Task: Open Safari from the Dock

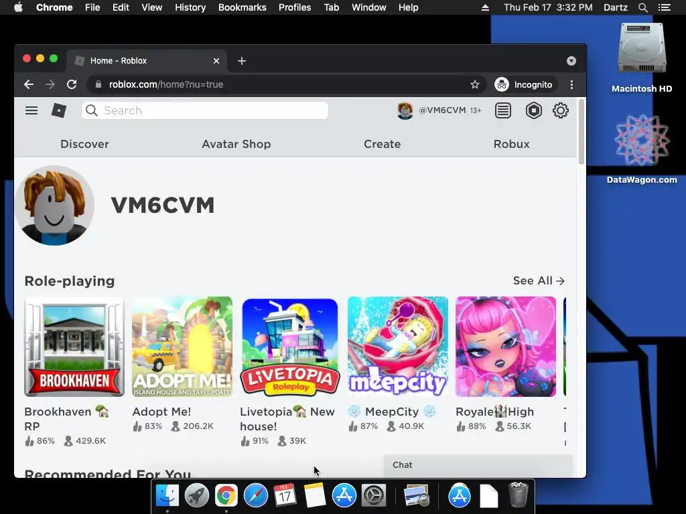Action: point(255,496)
